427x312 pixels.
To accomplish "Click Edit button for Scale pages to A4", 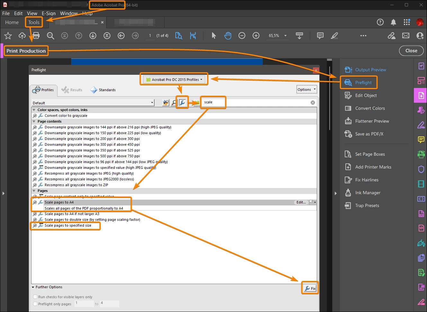I will pos(301,202).
